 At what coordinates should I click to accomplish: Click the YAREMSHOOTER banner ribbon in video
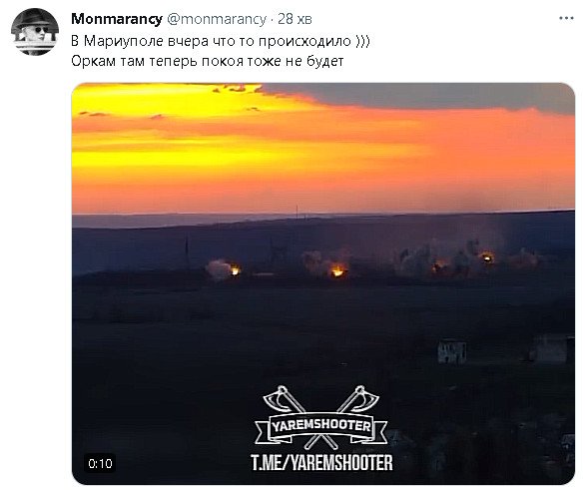(x=321, y=426)
